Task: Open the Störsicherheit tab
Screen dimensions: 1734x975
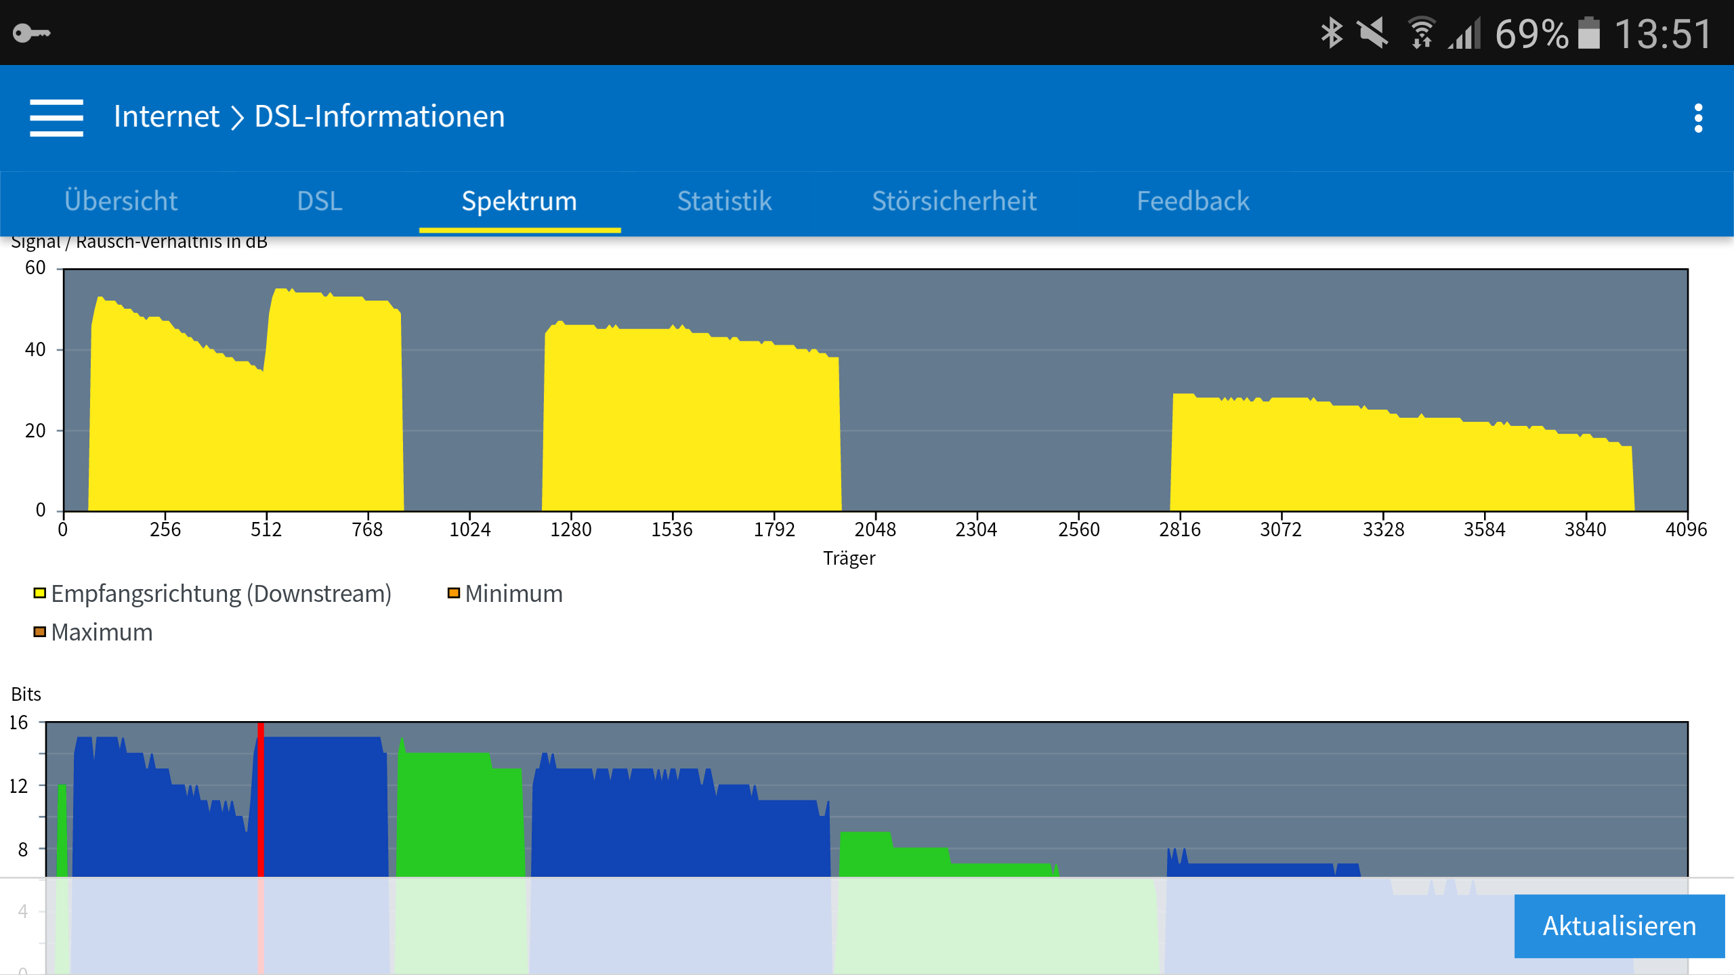Action: pyautogui.click(x=954, y=201)
